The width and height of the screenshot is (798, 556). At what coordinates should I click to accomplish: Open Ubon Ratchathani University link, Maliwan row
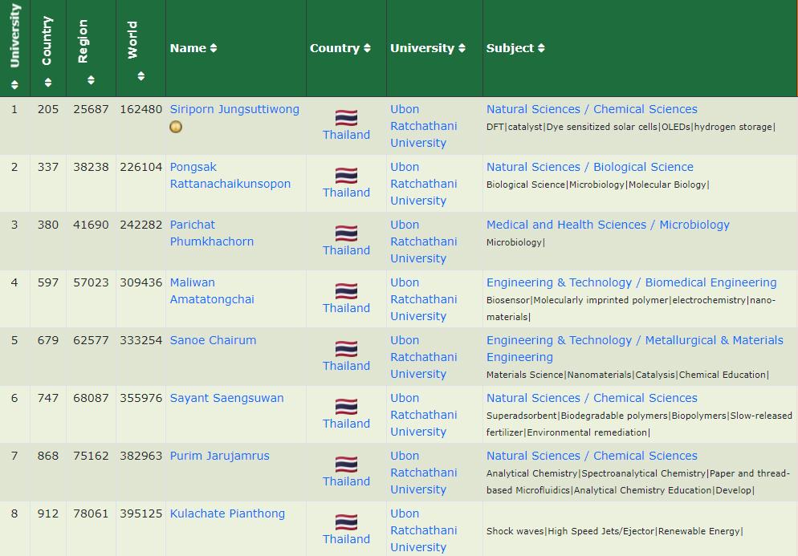coord(423,299)
